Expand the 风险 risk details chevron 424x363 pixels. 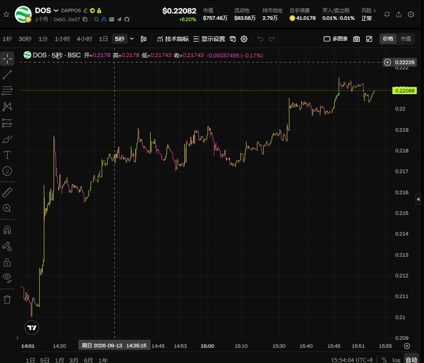[375, 11]
